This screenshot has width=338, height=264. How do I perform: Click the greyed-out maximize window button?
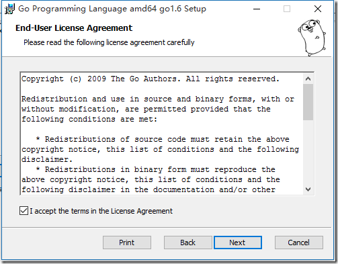pyautogui.click(x=287, y=9)
